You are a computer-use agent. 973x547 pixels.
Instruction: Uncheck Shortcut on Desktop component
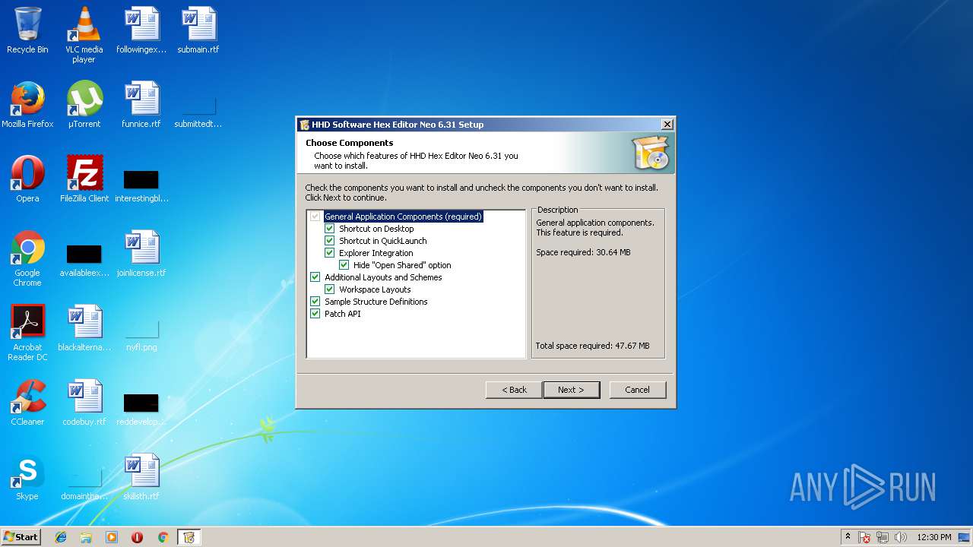click(330, 229)
